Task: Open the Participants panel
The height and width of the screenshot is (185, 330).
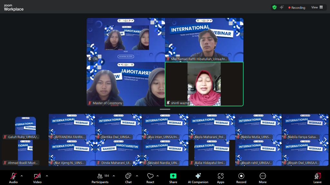Action: click(x=100, y=177)
